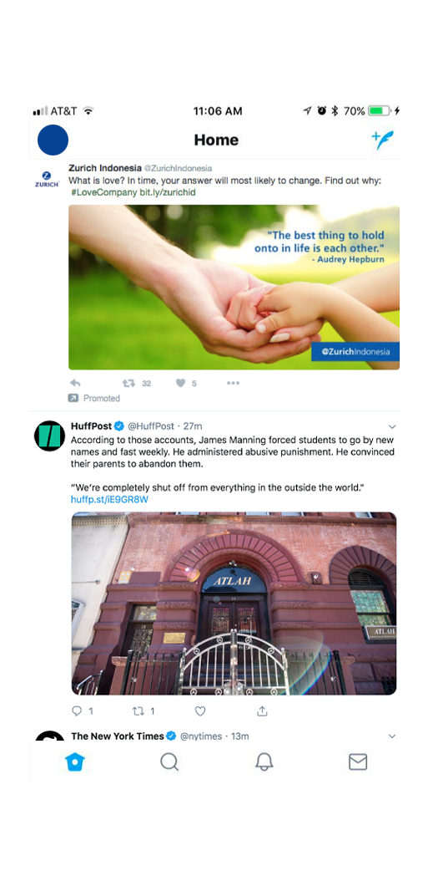Tap the #LoveCompany hashtag
Viewport: 433px width, 871px height.
(x=103, y=192)
